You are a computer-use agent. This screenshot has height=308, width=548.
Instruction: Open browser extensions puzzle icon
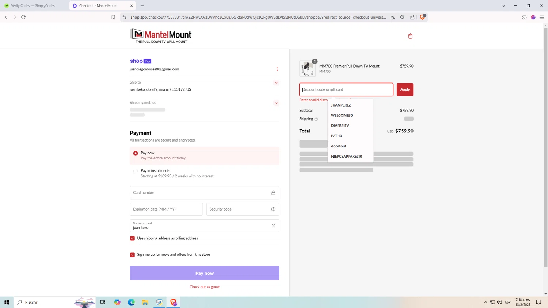pos(524,17)
